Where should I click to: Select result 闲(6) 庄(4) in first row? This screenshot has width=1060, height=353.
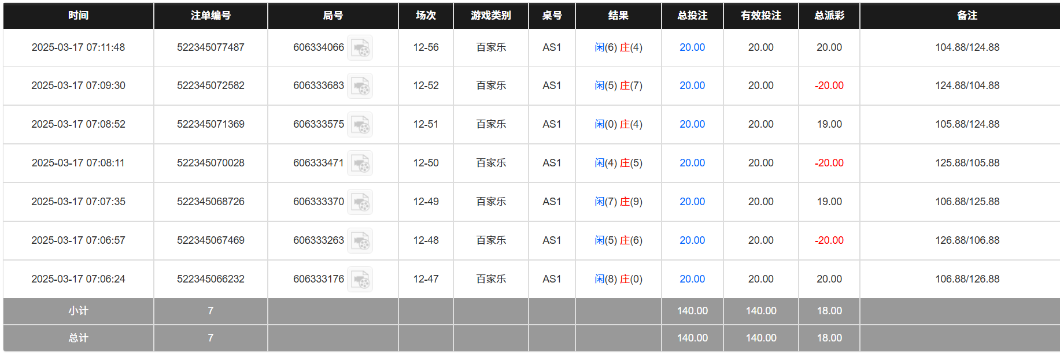click(618, 47)
